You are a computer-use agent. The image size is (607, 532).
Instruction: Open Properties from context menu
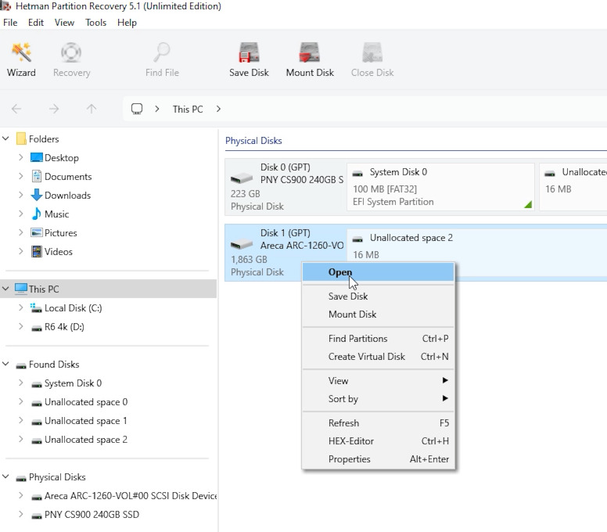[x=378, y=458]
